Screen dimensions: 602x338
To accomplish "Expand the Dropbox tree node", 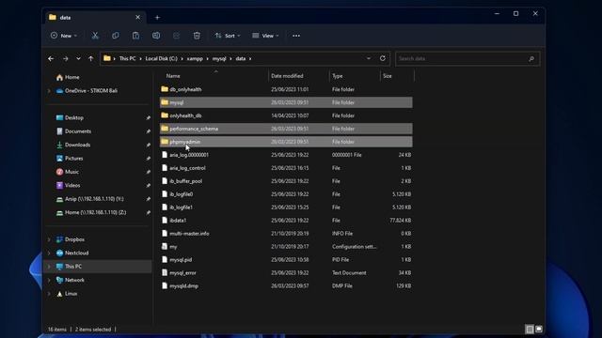I will coord(49,239).
